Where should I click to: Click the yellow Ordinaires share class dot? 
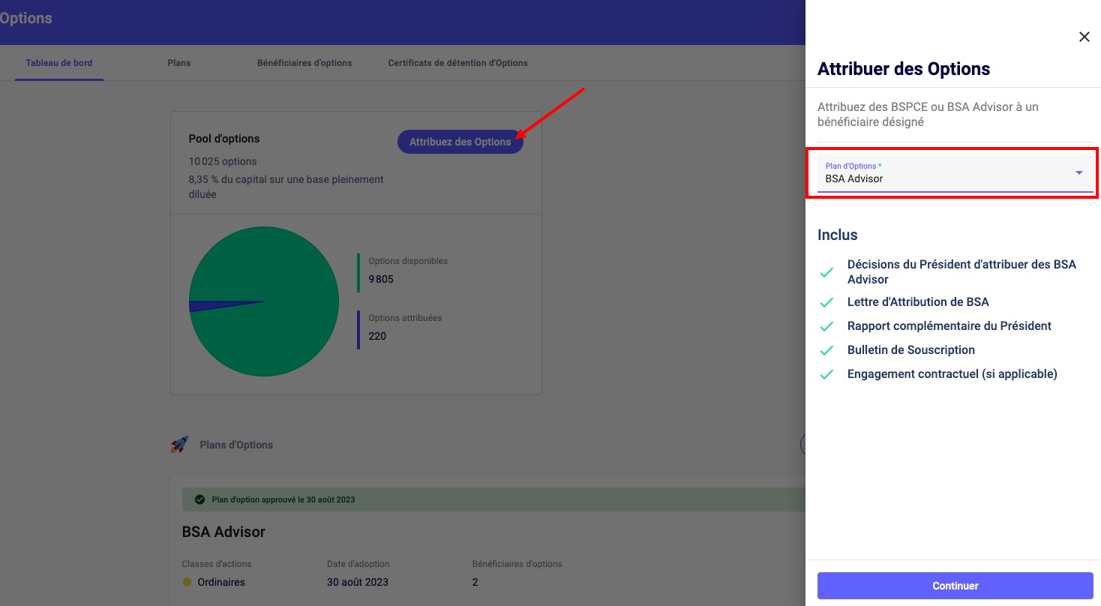pos(187,582)
